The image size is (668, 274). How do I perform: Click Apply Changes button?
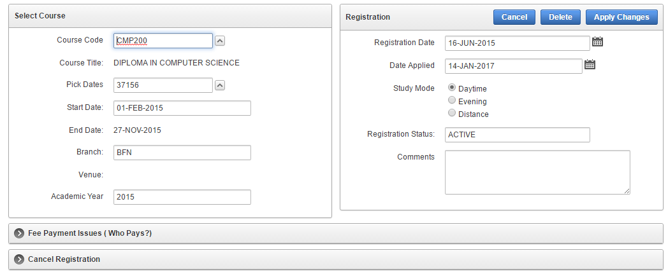pyautogui.click(x=621, y=17)
